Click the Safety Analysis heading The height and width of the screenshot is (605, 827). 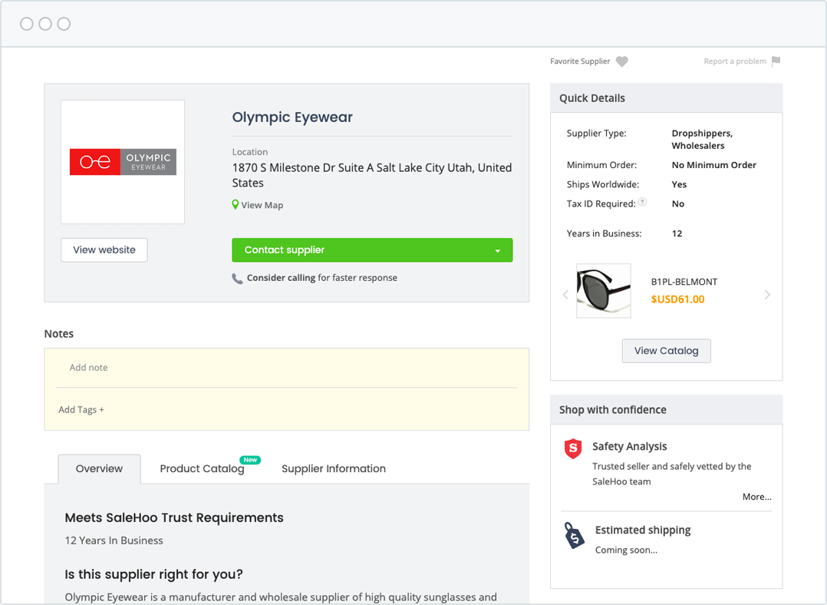coord(629,447)
